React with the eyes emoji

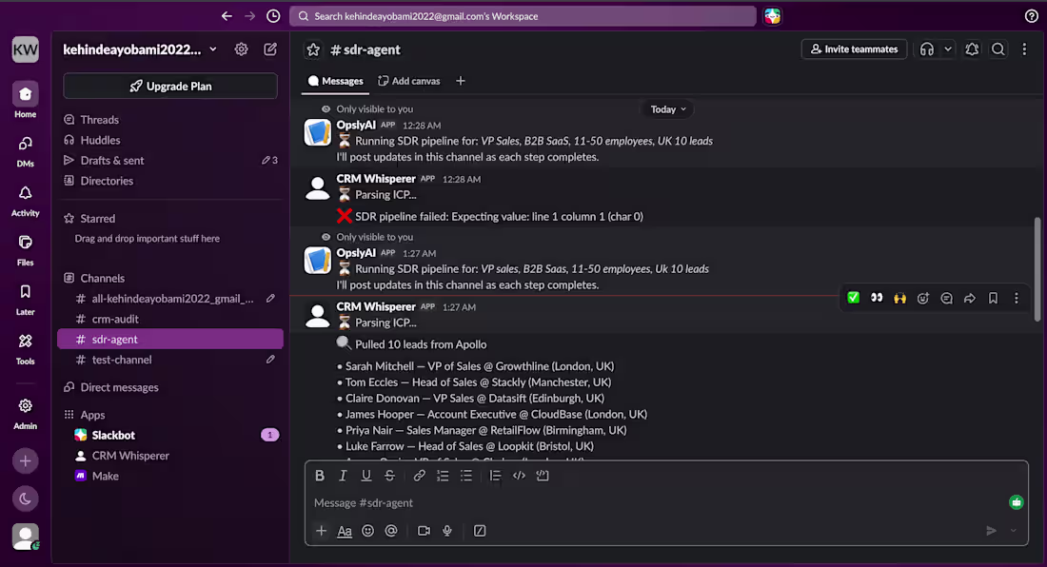877,298
